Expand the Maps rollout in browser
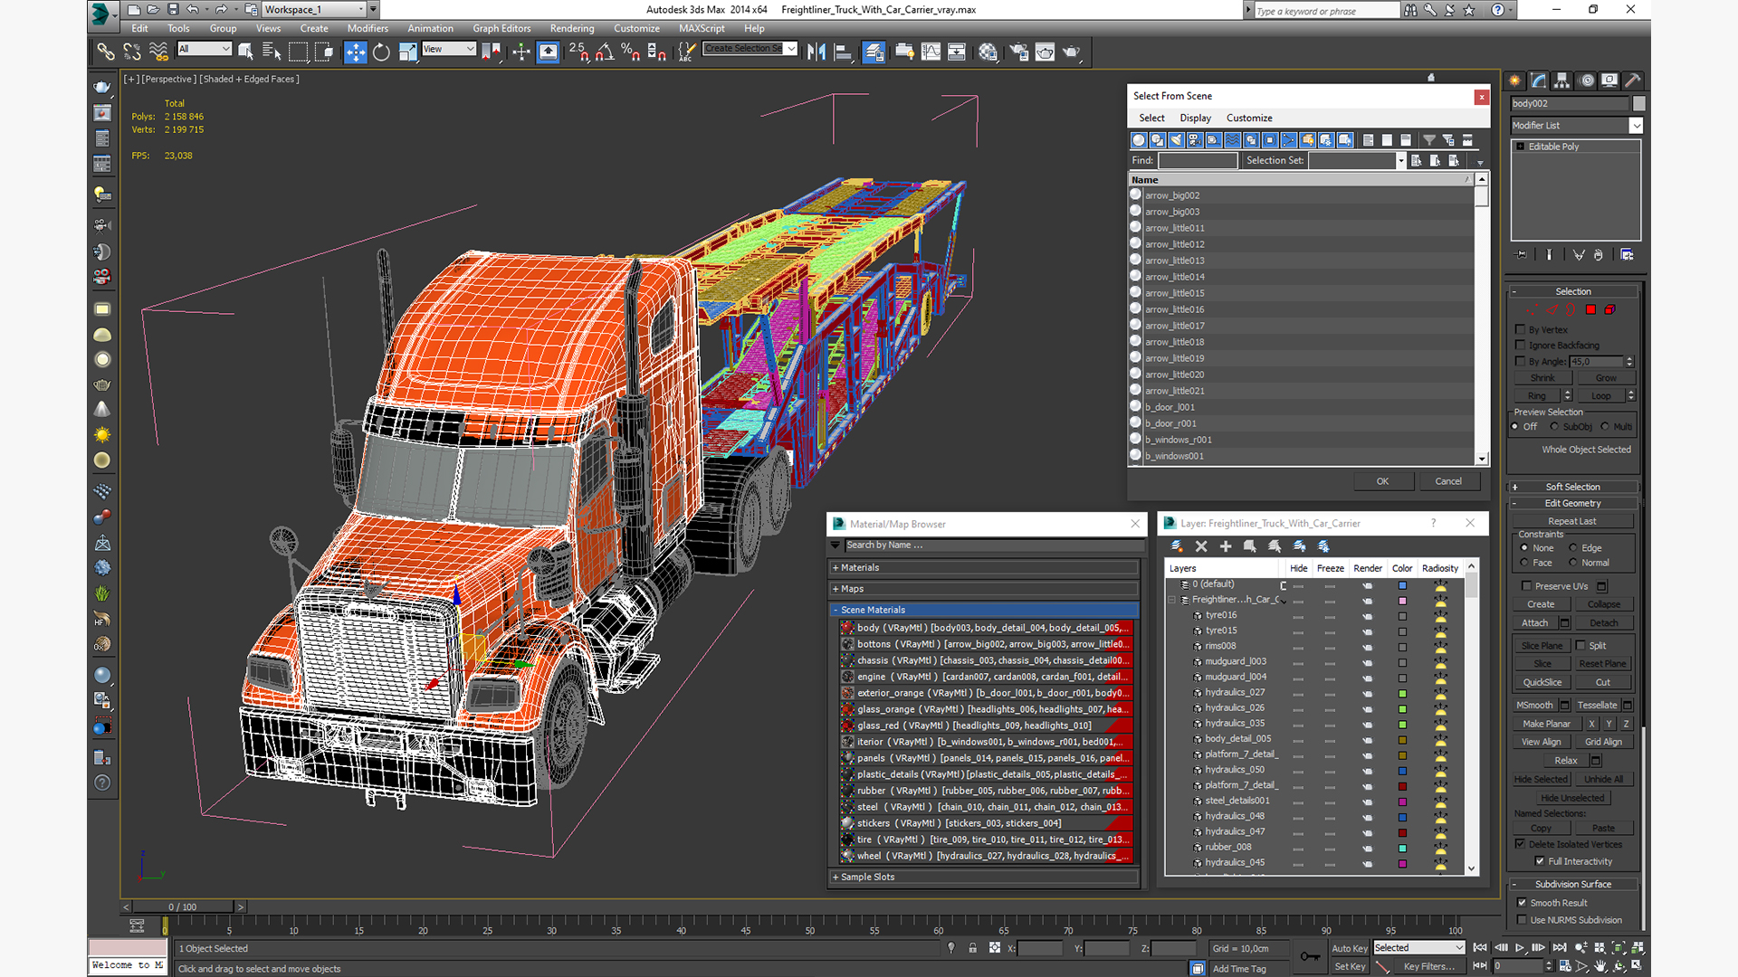 984,588
